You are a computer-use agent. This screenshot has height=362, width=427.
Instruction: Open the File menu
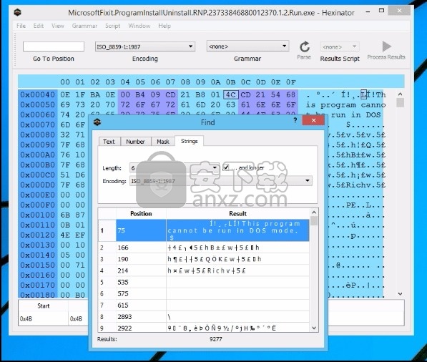(x=21, y=26)
